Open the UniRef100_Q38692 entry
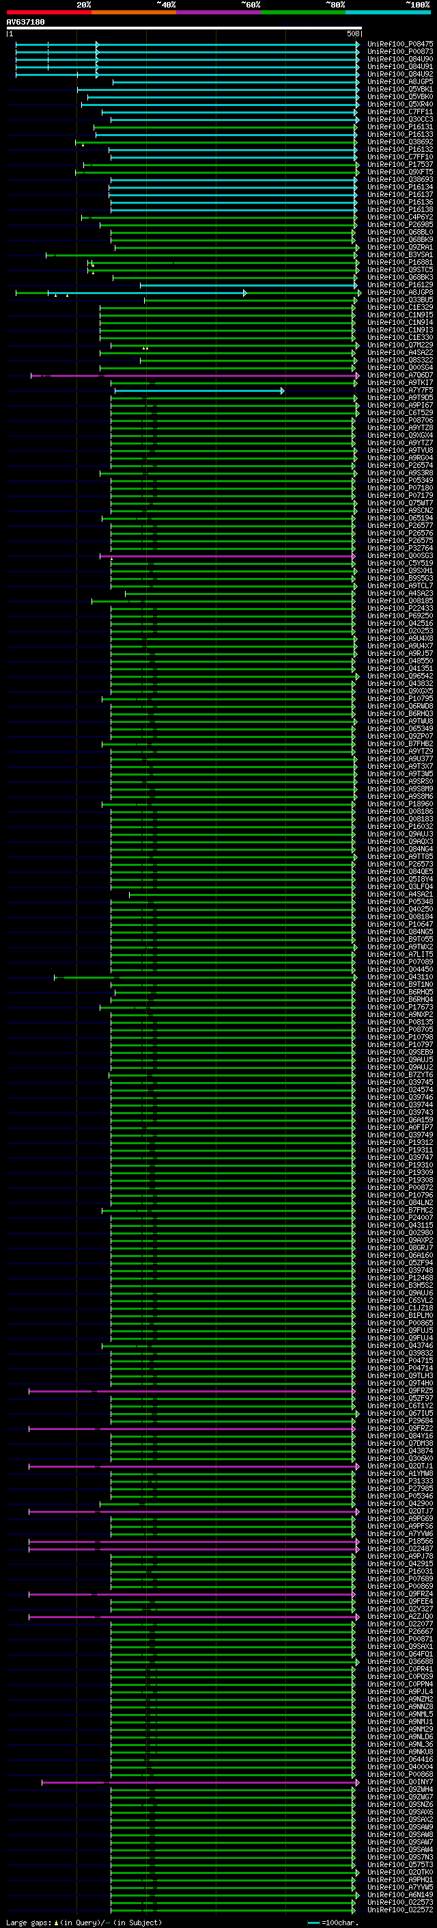 coord(400,142)
